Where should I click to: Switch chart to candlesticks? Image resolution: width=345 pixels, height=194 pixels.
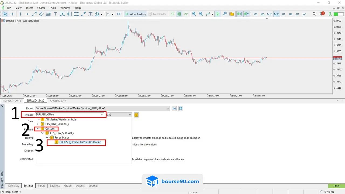click(179, 14)
